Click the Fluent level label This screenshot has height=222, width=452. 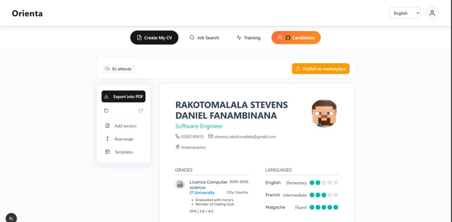click(301, 207)
